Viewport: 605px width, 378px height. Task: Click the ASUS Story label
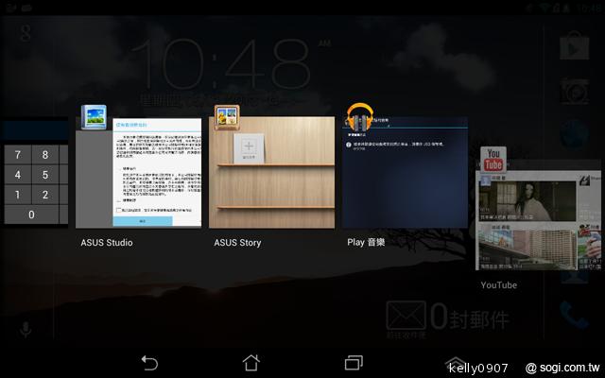pyautogui.click(x=237, y=243)
